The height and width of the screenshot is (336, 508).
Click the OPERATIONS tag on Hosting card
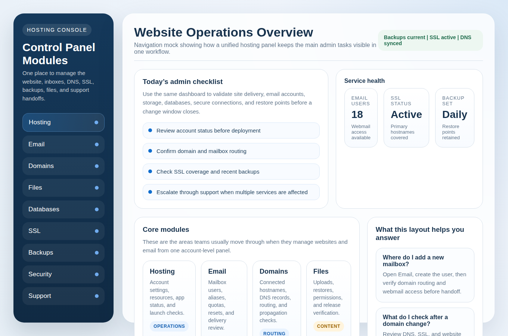click(169, 326)
